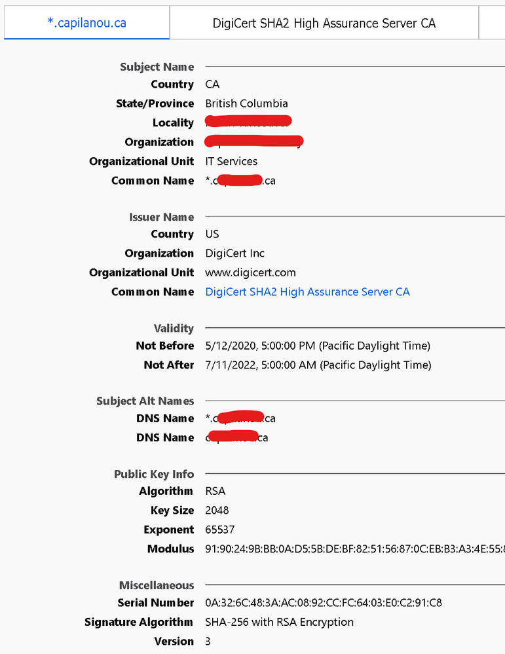505x654 pixels.
Task: Select the Not After date 7/11/2022
Action: coord(318,365)
